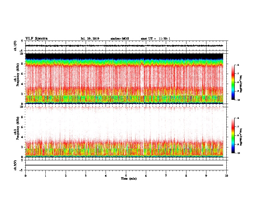The height and width of the screenshot is (197, 255).
Task: Click the "ch.3(V)" axis label
Action: 15,165
